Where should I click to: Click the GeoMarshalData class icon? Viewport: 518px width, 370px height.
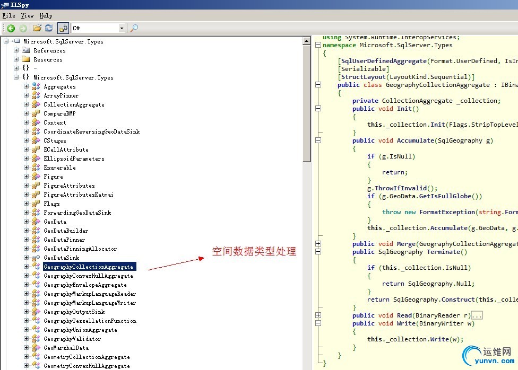[x=36, y=348]
